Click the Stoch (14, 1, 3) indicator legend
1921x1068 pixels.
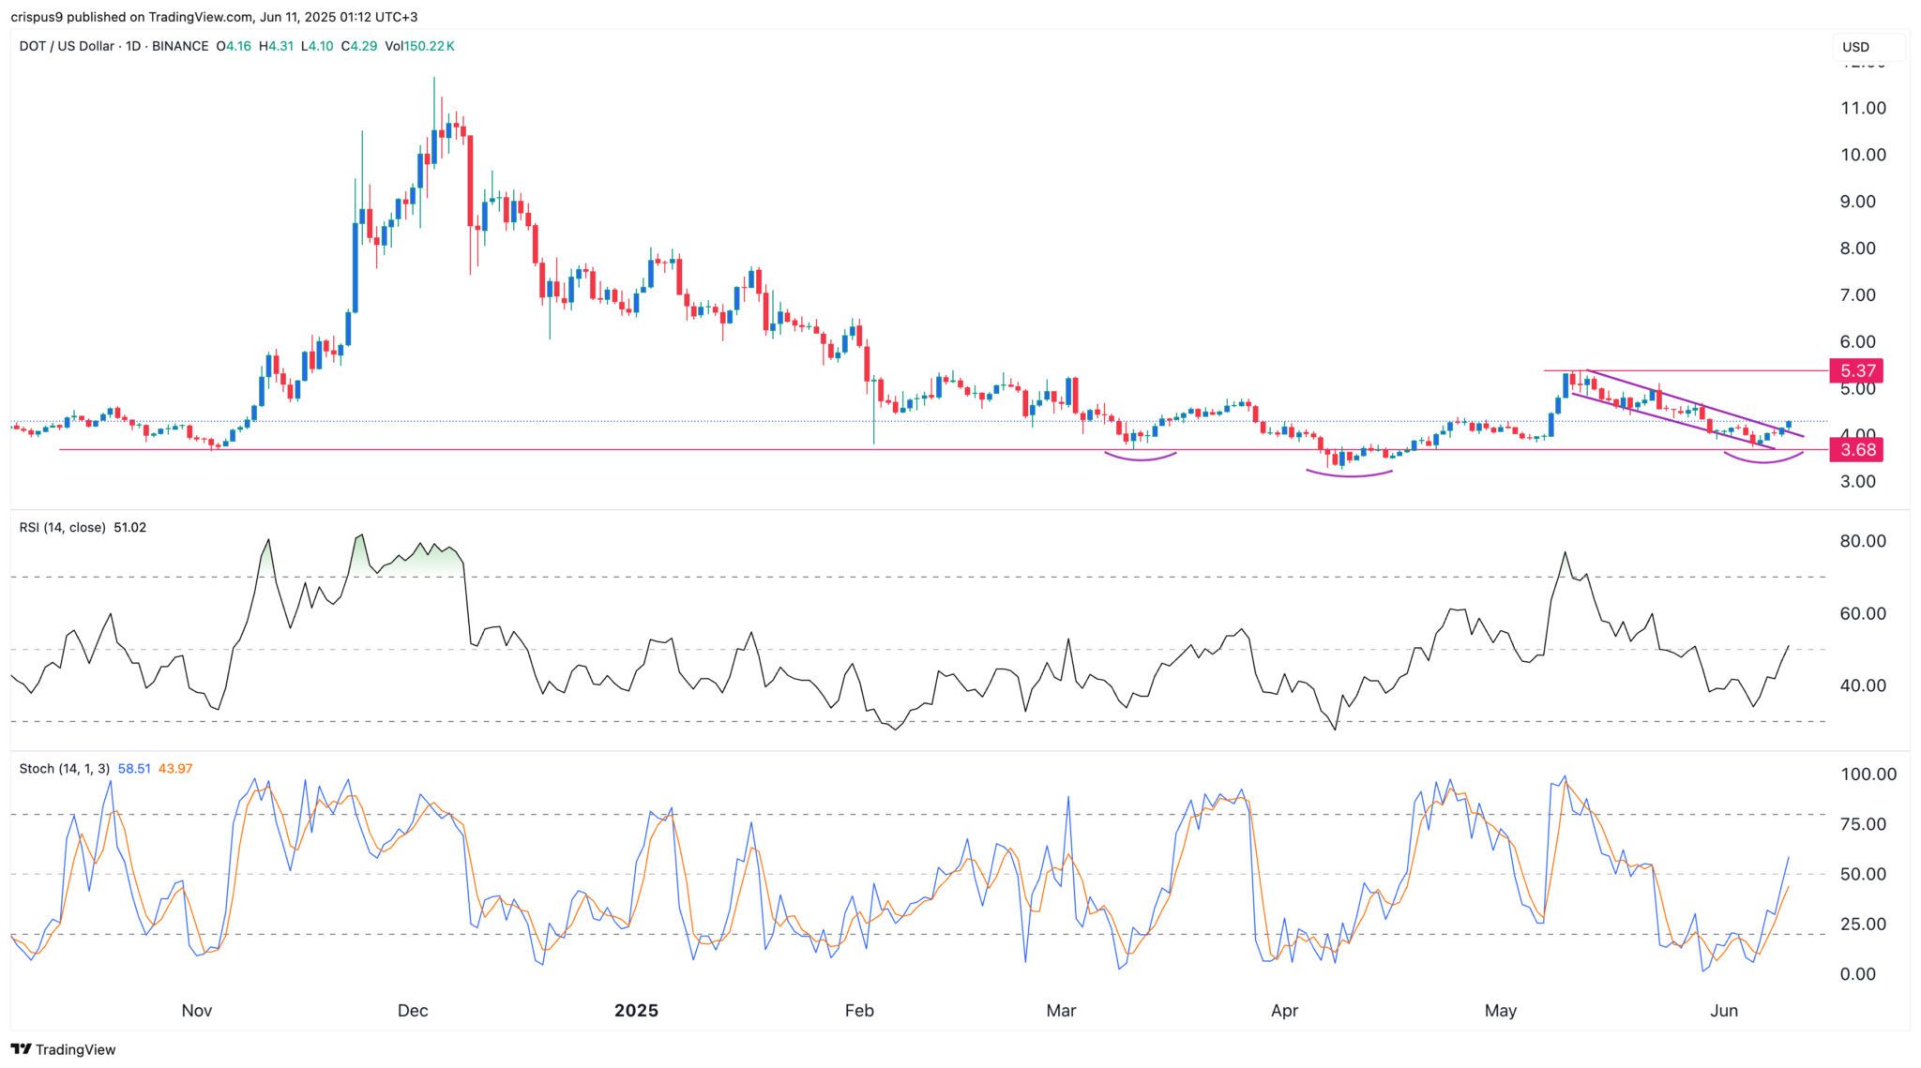64,769
